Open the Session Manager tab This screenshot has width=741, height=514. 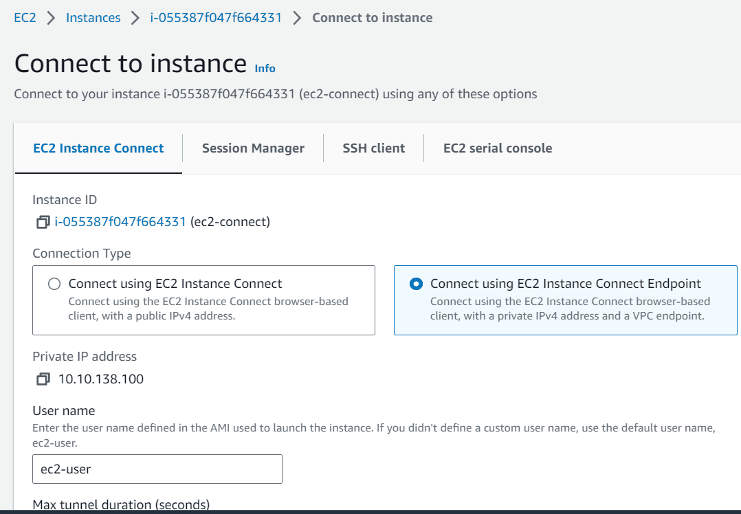[x=253, y=148]
